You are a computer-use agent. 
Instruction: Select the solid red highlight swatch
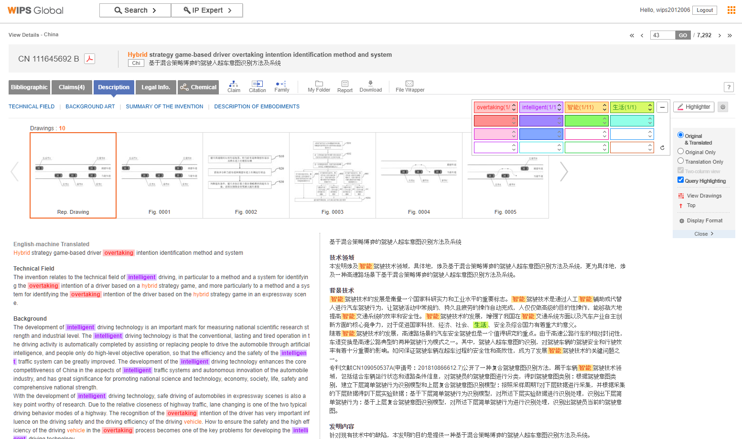495,121
